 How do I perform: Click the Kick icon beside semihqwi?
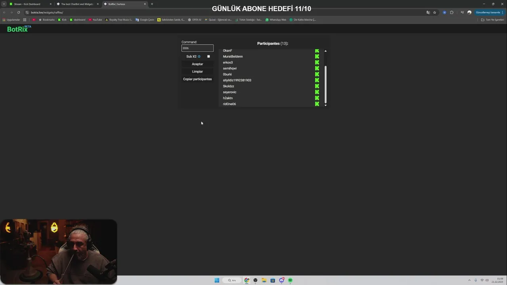click(317, 68)
